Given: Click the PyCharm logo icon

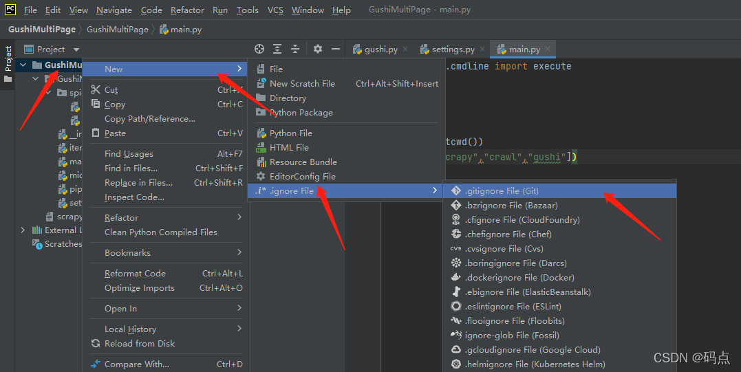Looking at the screenshot, I should tap(10, 10).
